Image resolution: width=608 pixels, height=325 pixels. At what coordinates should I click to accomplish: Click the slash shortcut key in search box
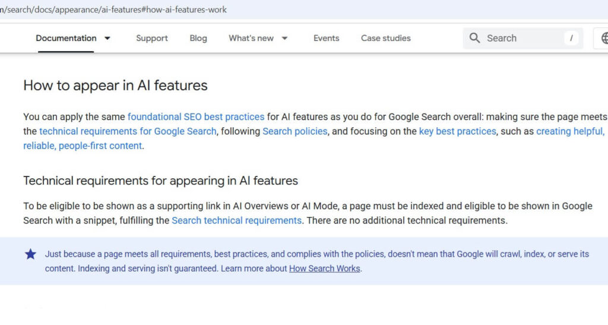pyautogui.click(x=571, y=38)
